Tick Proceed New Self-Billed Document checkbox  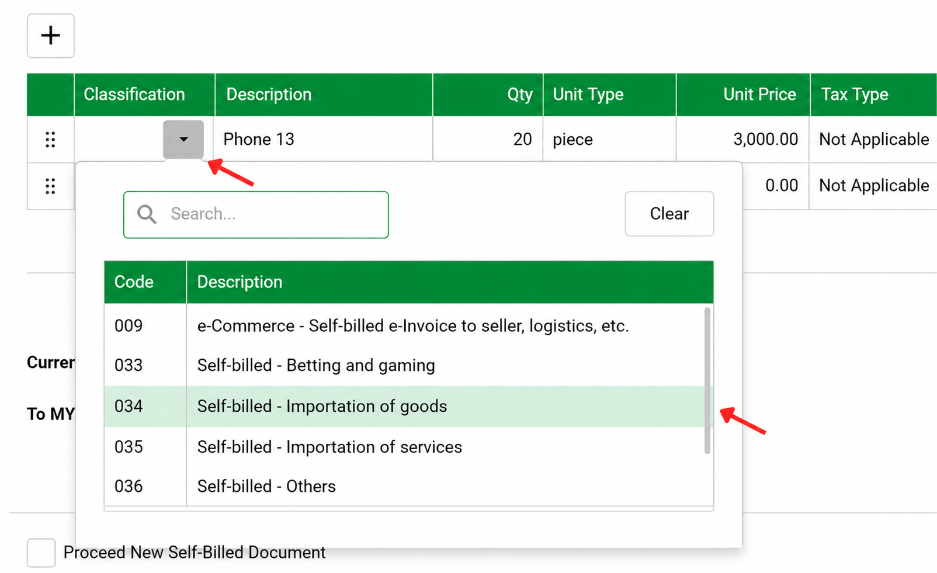[41, 553]
